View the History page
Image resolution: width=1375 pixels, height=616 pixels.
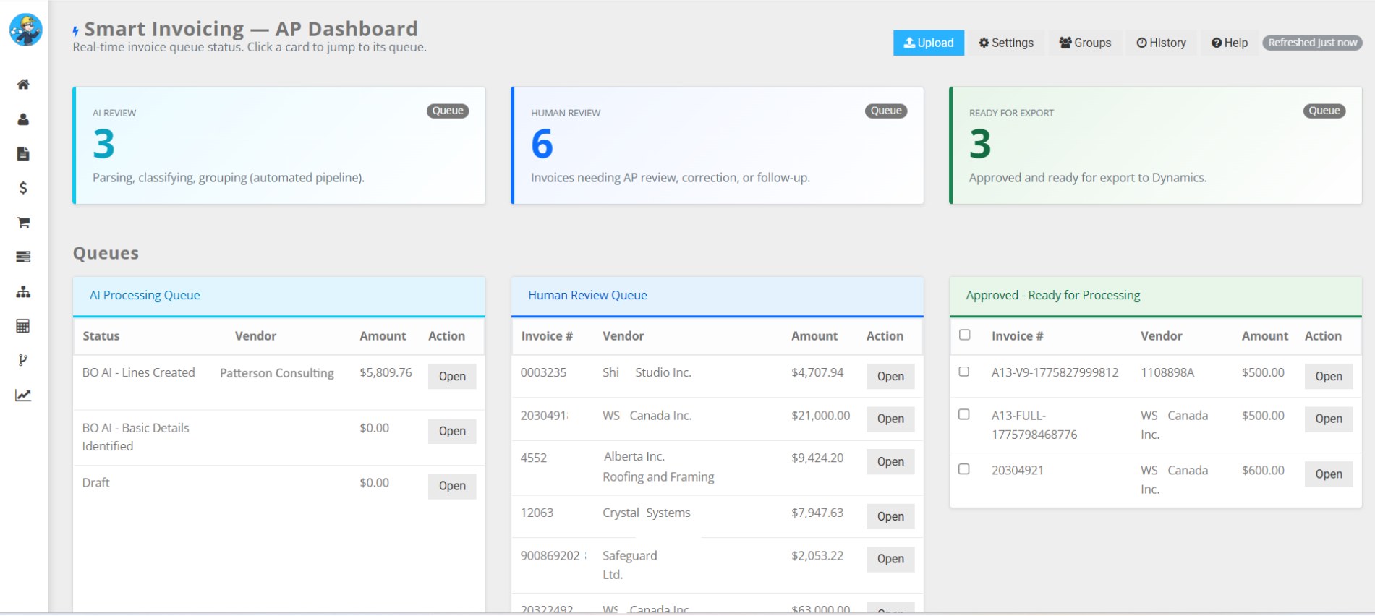[1161, 43]
